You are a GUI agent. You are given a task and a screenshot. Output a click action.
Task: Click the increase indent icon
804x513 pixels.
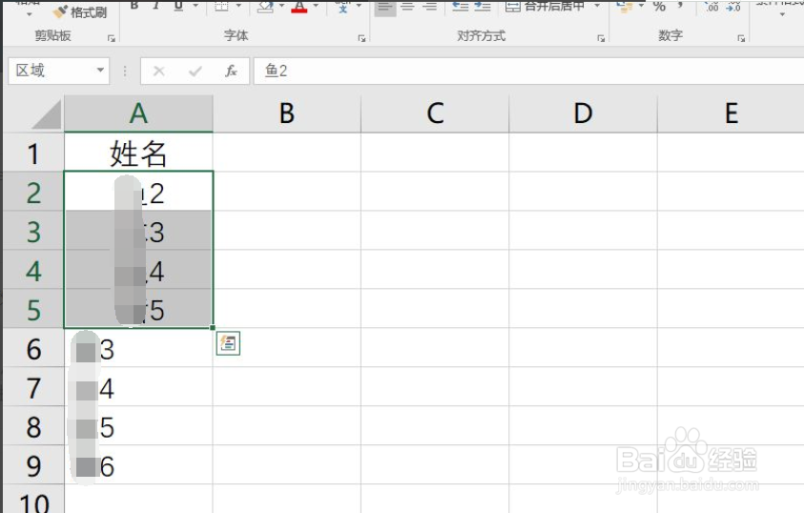[482, 7]
